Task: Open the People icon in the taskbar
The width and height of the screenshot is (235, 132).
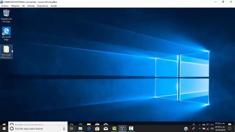Action: click(x=194, y=129)
